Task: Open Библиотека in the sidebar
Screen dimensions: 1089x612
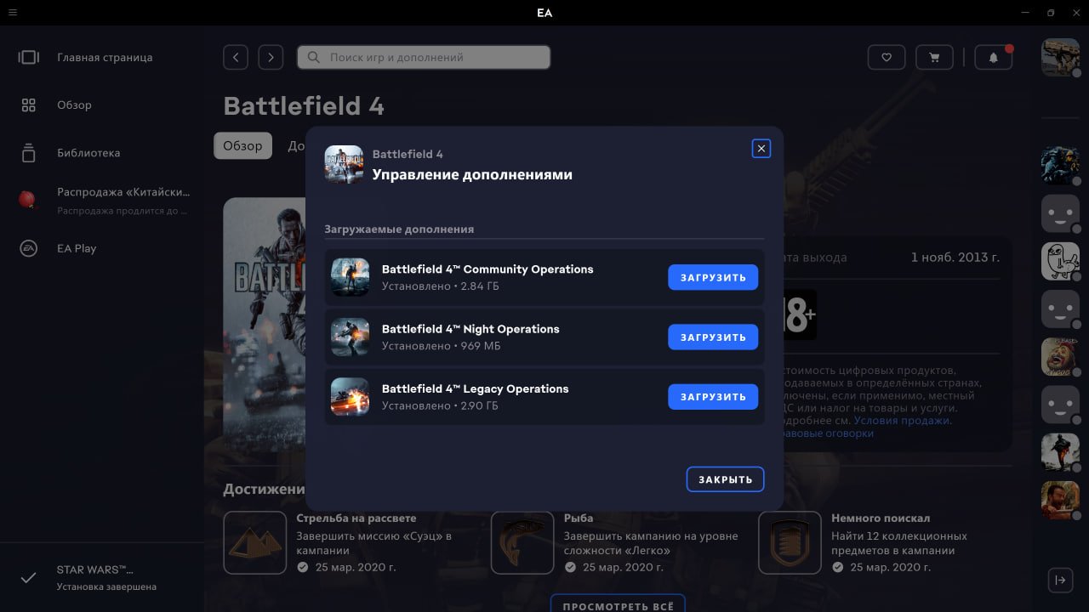Action: 88,153
